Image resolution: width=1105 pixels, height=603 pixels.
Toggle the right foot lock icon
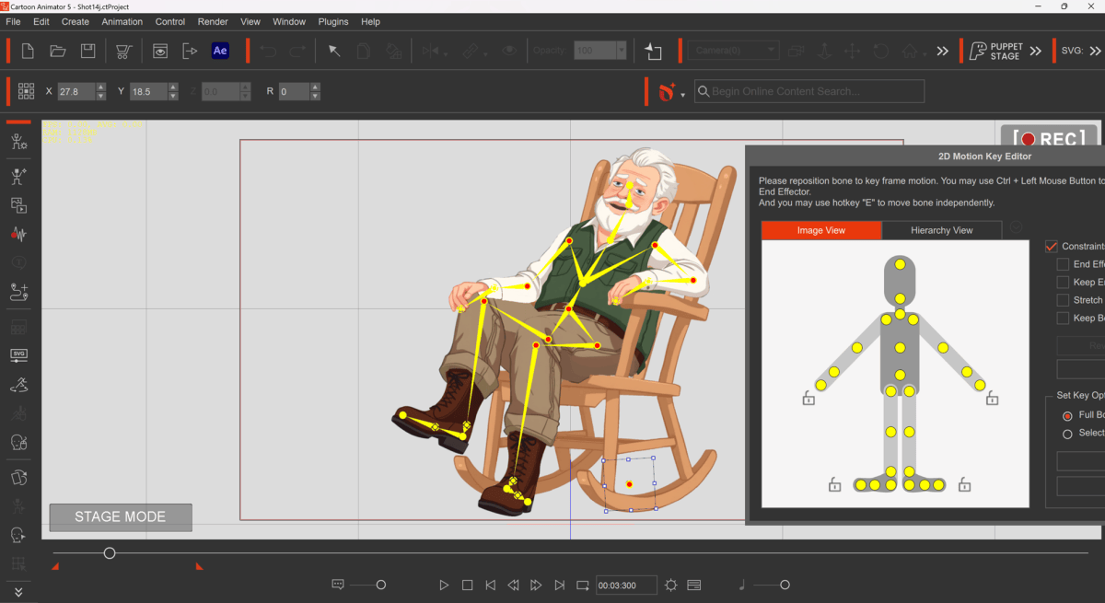point(964,483)
